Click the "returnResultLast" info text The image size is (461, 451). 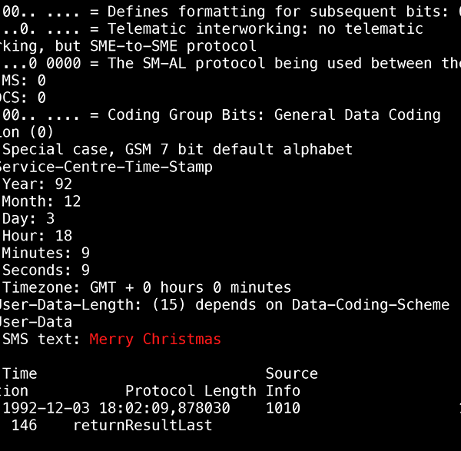pos(142,425)
